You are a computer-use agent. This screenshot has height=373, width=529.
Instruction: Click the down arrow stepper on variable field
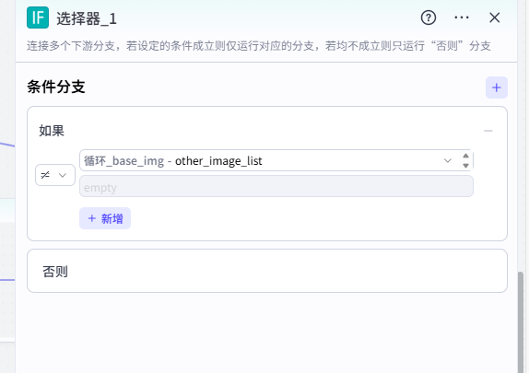click(465, 166)
